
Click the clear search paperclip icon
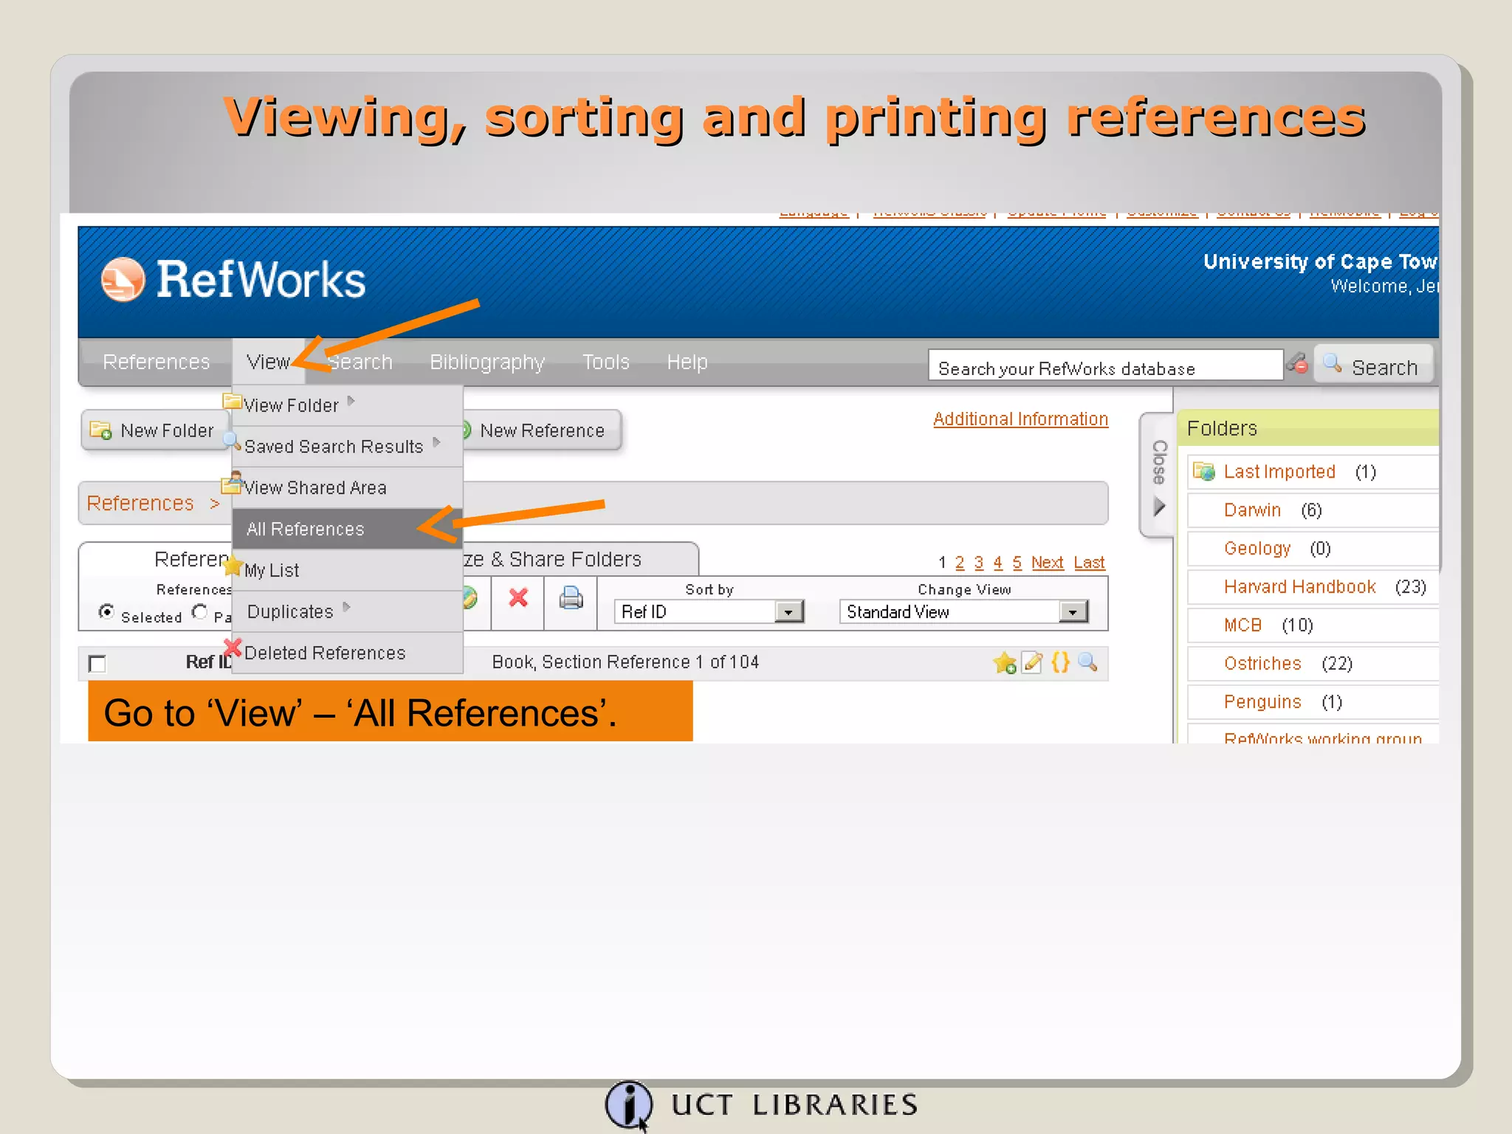[x=1297, y=362]
